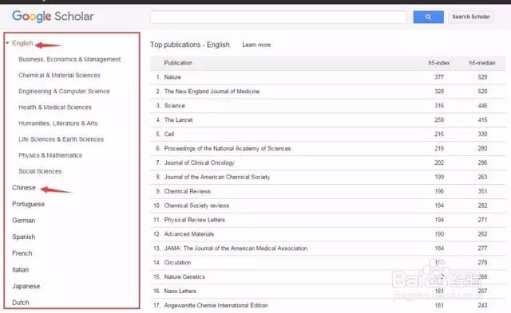Click the Top publications - English heading
The width and height of the screenshot is (511, 313).
click(190, 45)
